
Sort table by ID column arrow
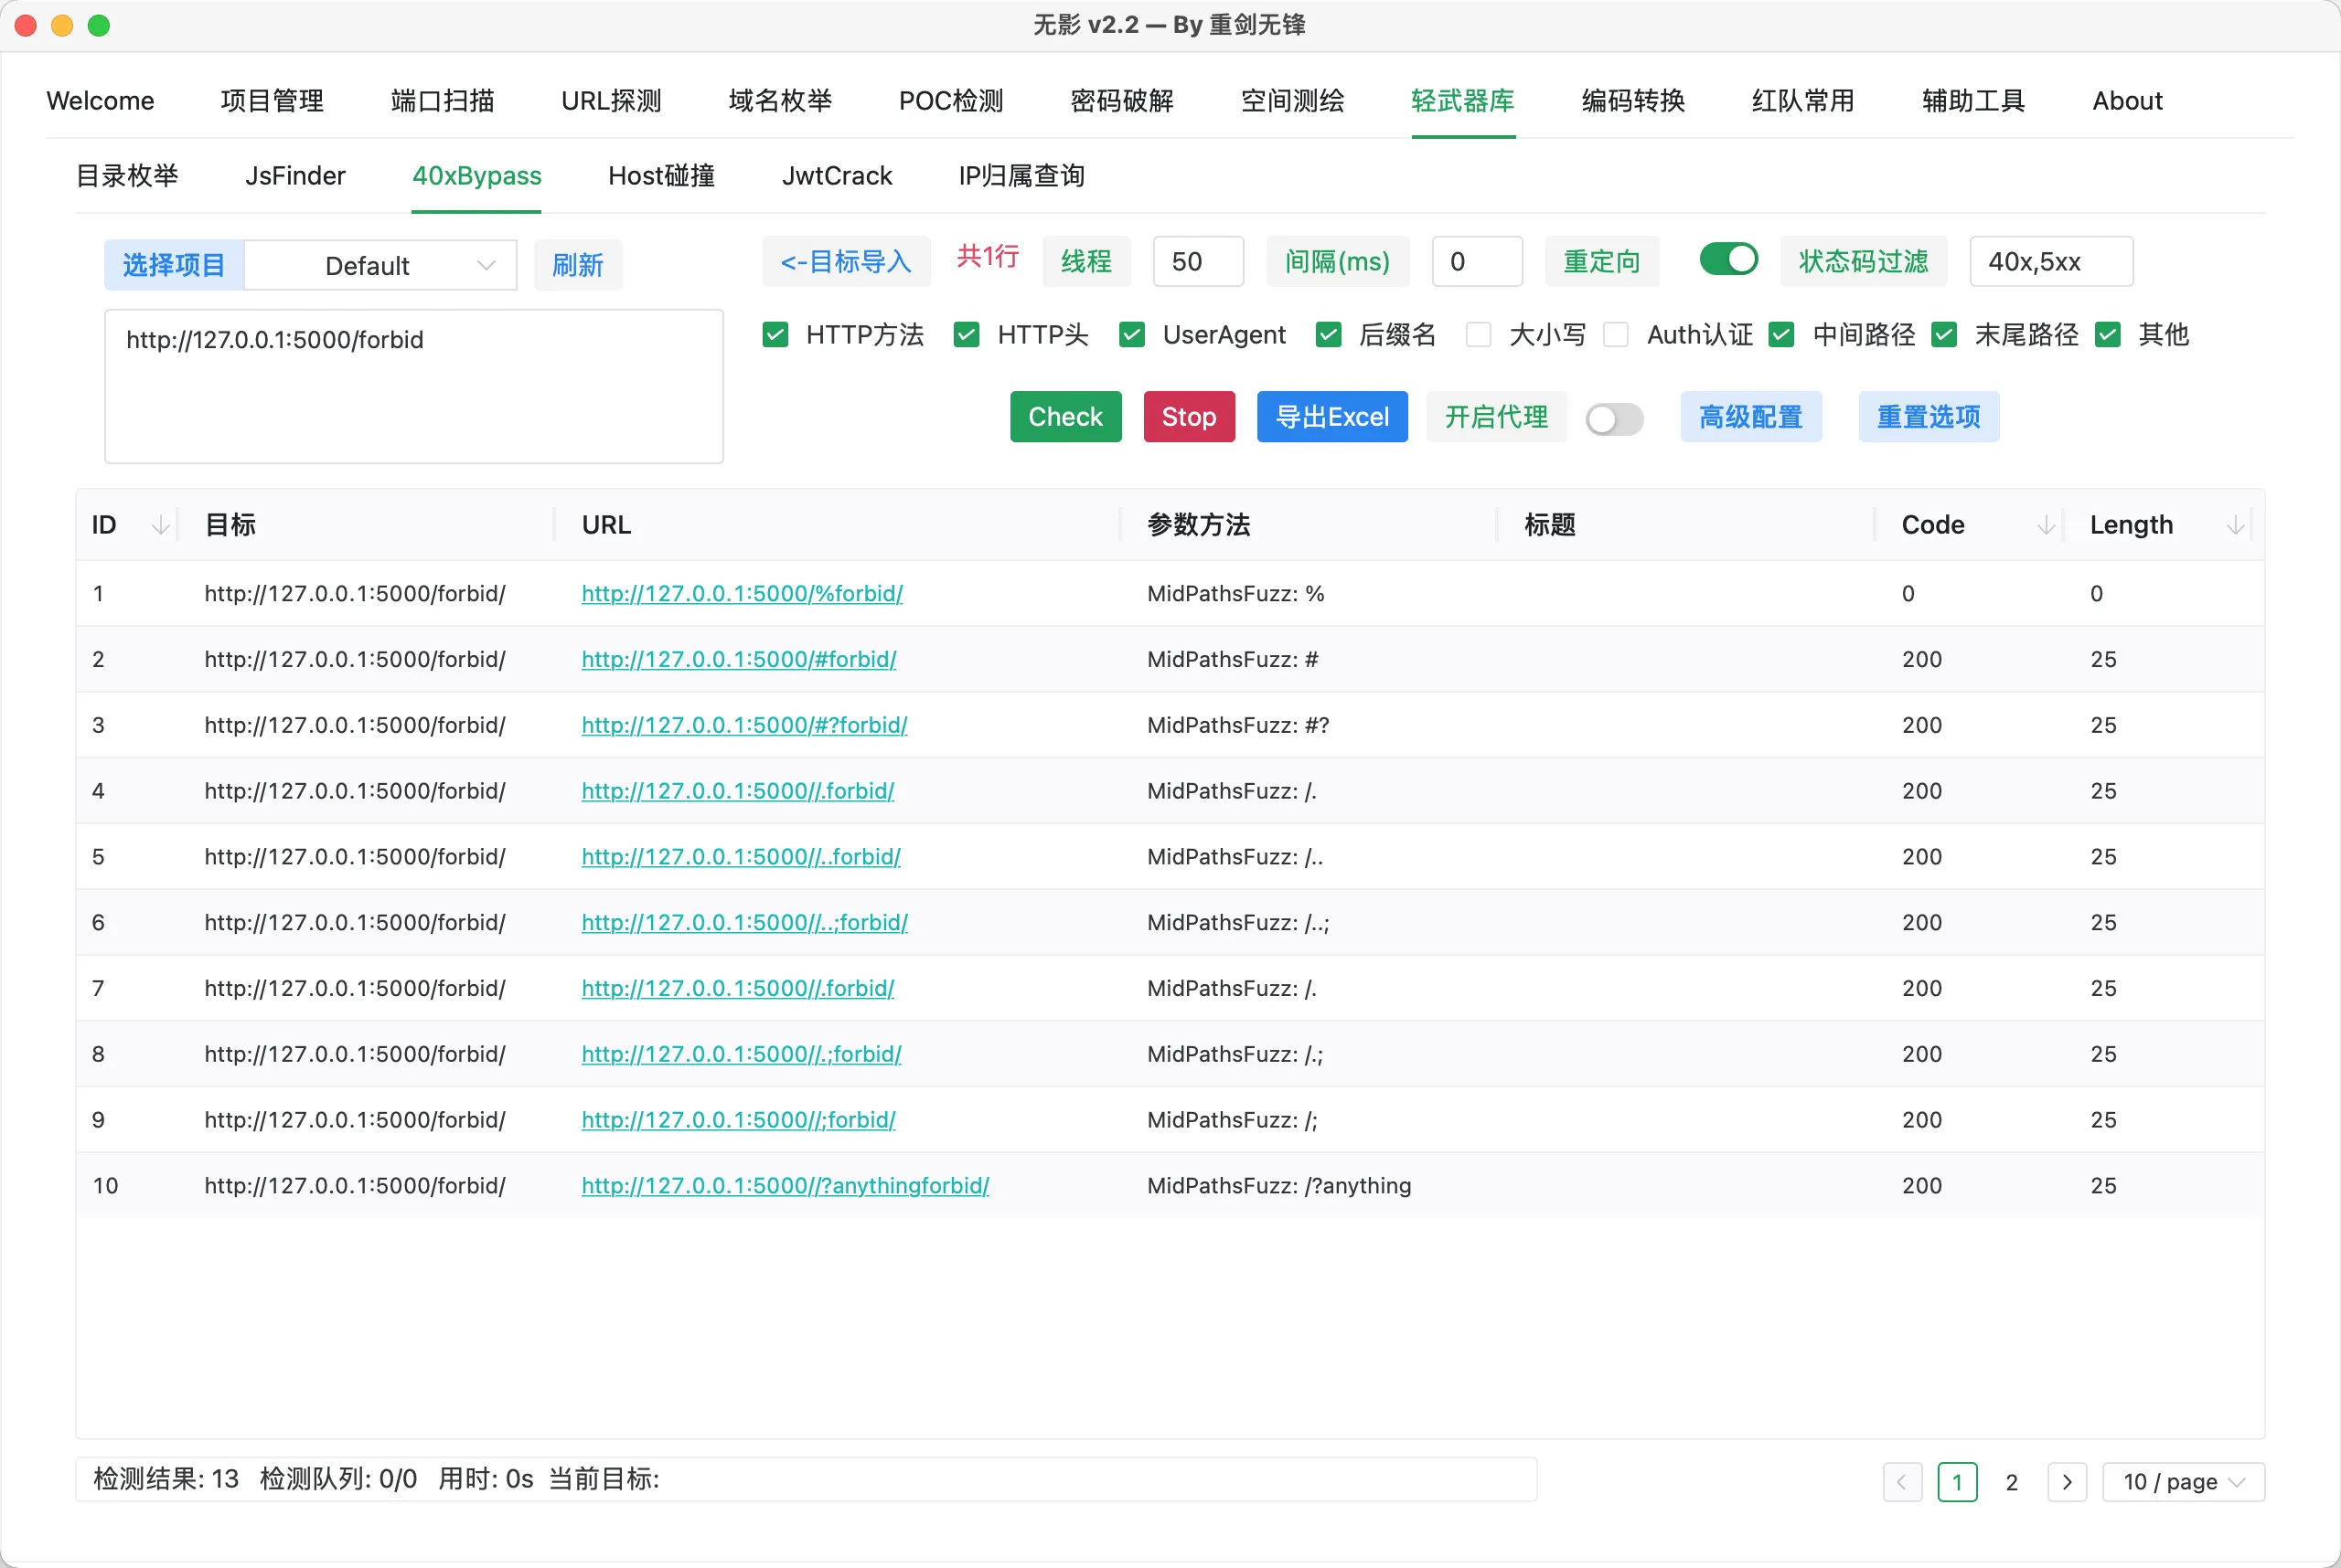click(x=160, y=525)
